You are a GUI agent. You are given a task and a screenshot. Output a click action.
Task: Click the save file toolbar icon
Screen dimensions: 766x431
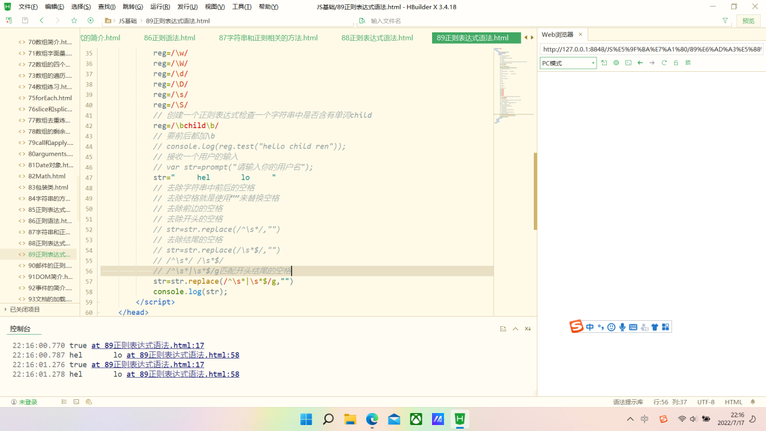pyautogui.click(x=25, y=20)
